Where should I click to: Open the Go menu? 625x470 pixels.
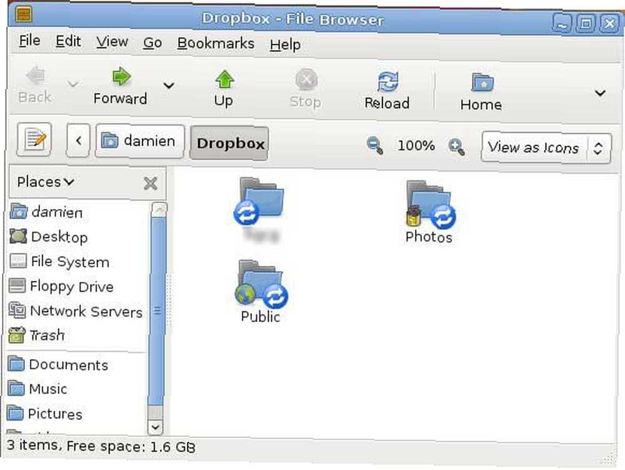coord(152,42)
